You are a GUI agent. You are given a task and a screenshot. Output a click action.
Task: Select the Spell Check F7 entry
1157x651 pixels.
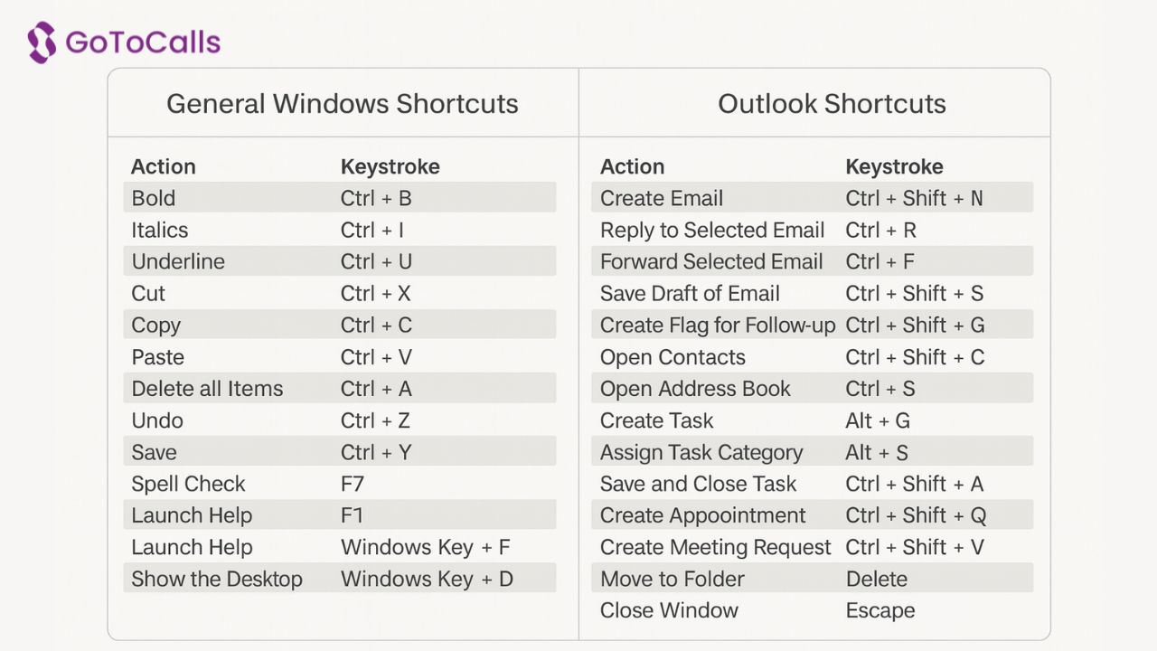tap(340, 484)
